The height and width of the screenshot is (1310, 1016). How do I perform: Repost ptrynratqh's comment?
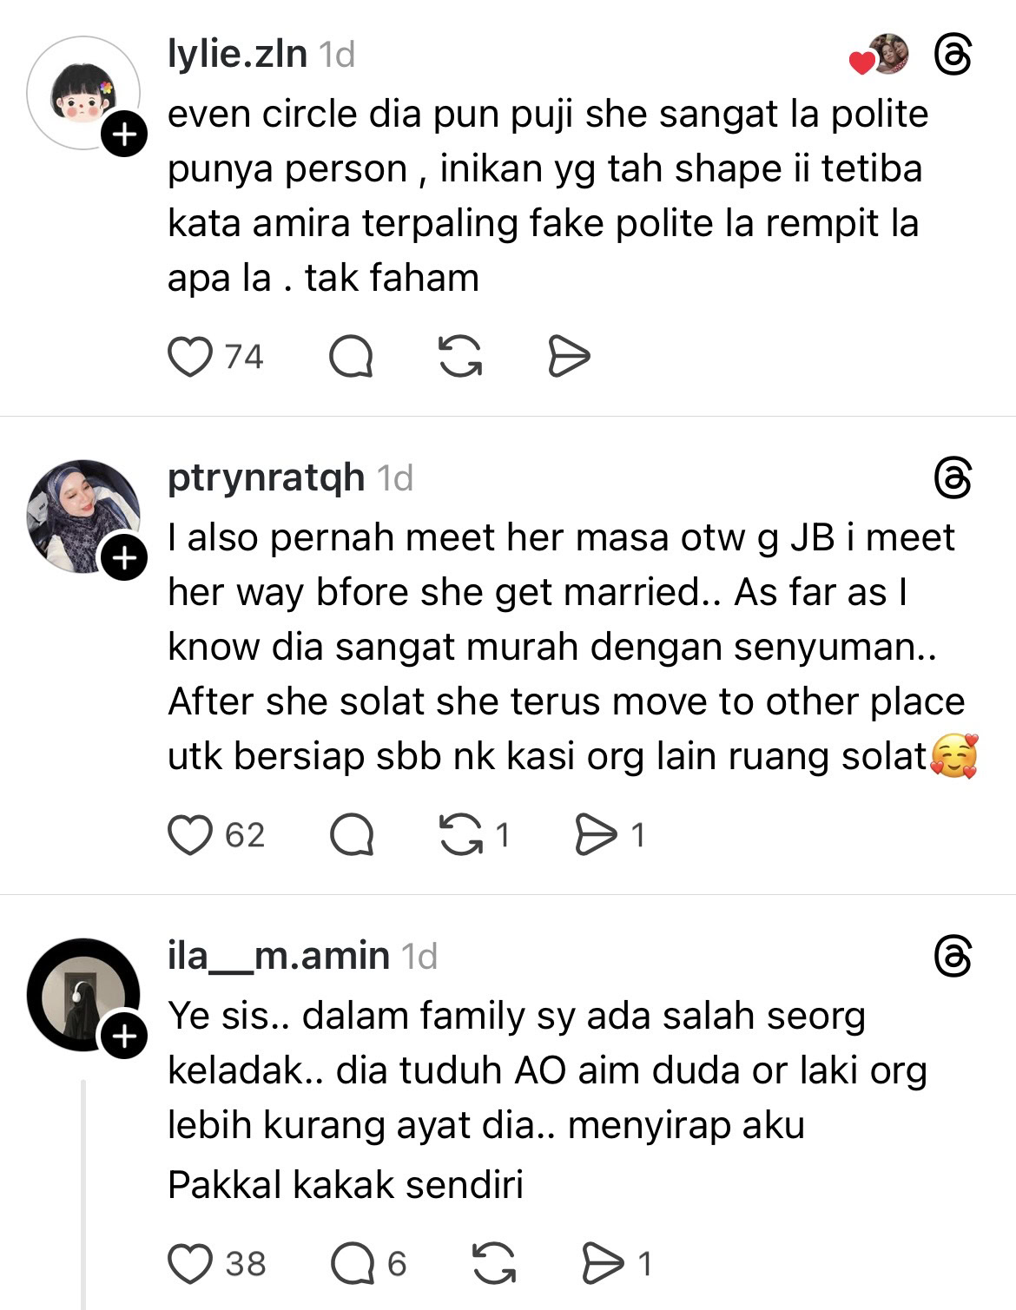coord(460,835)
